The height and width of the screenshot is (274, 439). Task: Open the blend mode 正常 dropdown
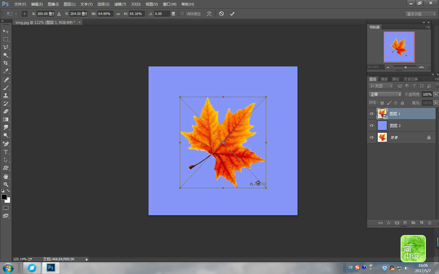(x=385, y=94)
